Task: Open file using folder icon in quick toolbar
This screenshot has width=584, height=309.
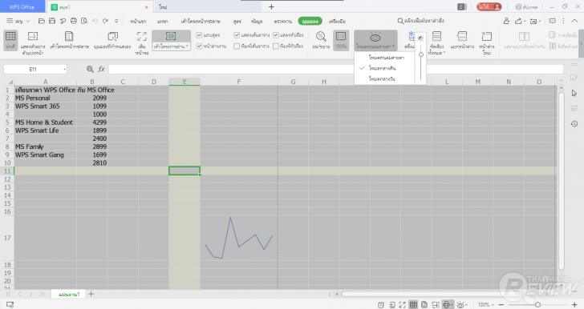Action: click(x=42, y=21)
